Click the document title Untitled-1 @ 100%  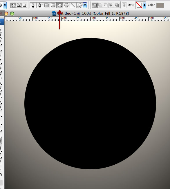tap(74, 13)
